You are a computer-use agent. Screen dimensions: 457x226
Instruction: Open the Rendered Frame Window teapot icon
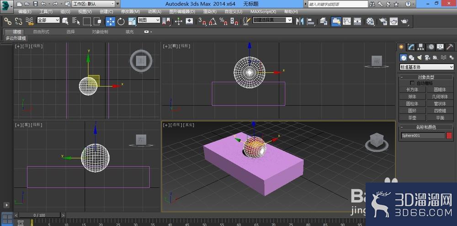coord(394,21)
